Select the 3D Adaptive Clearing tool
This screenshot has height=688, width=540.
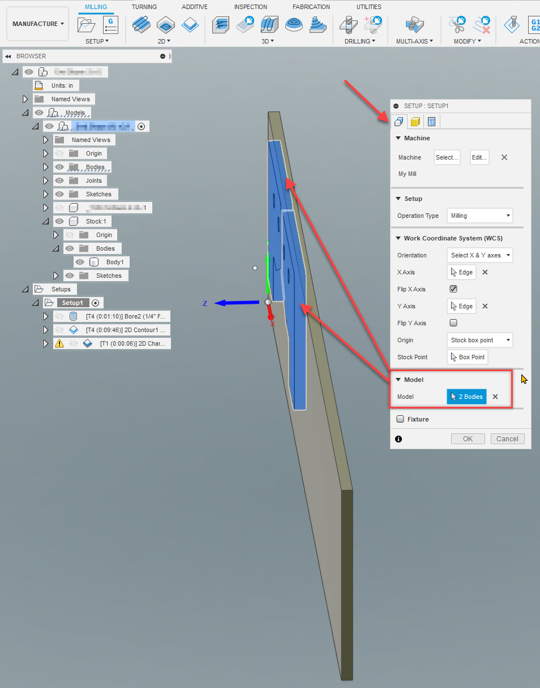[220, 25]
